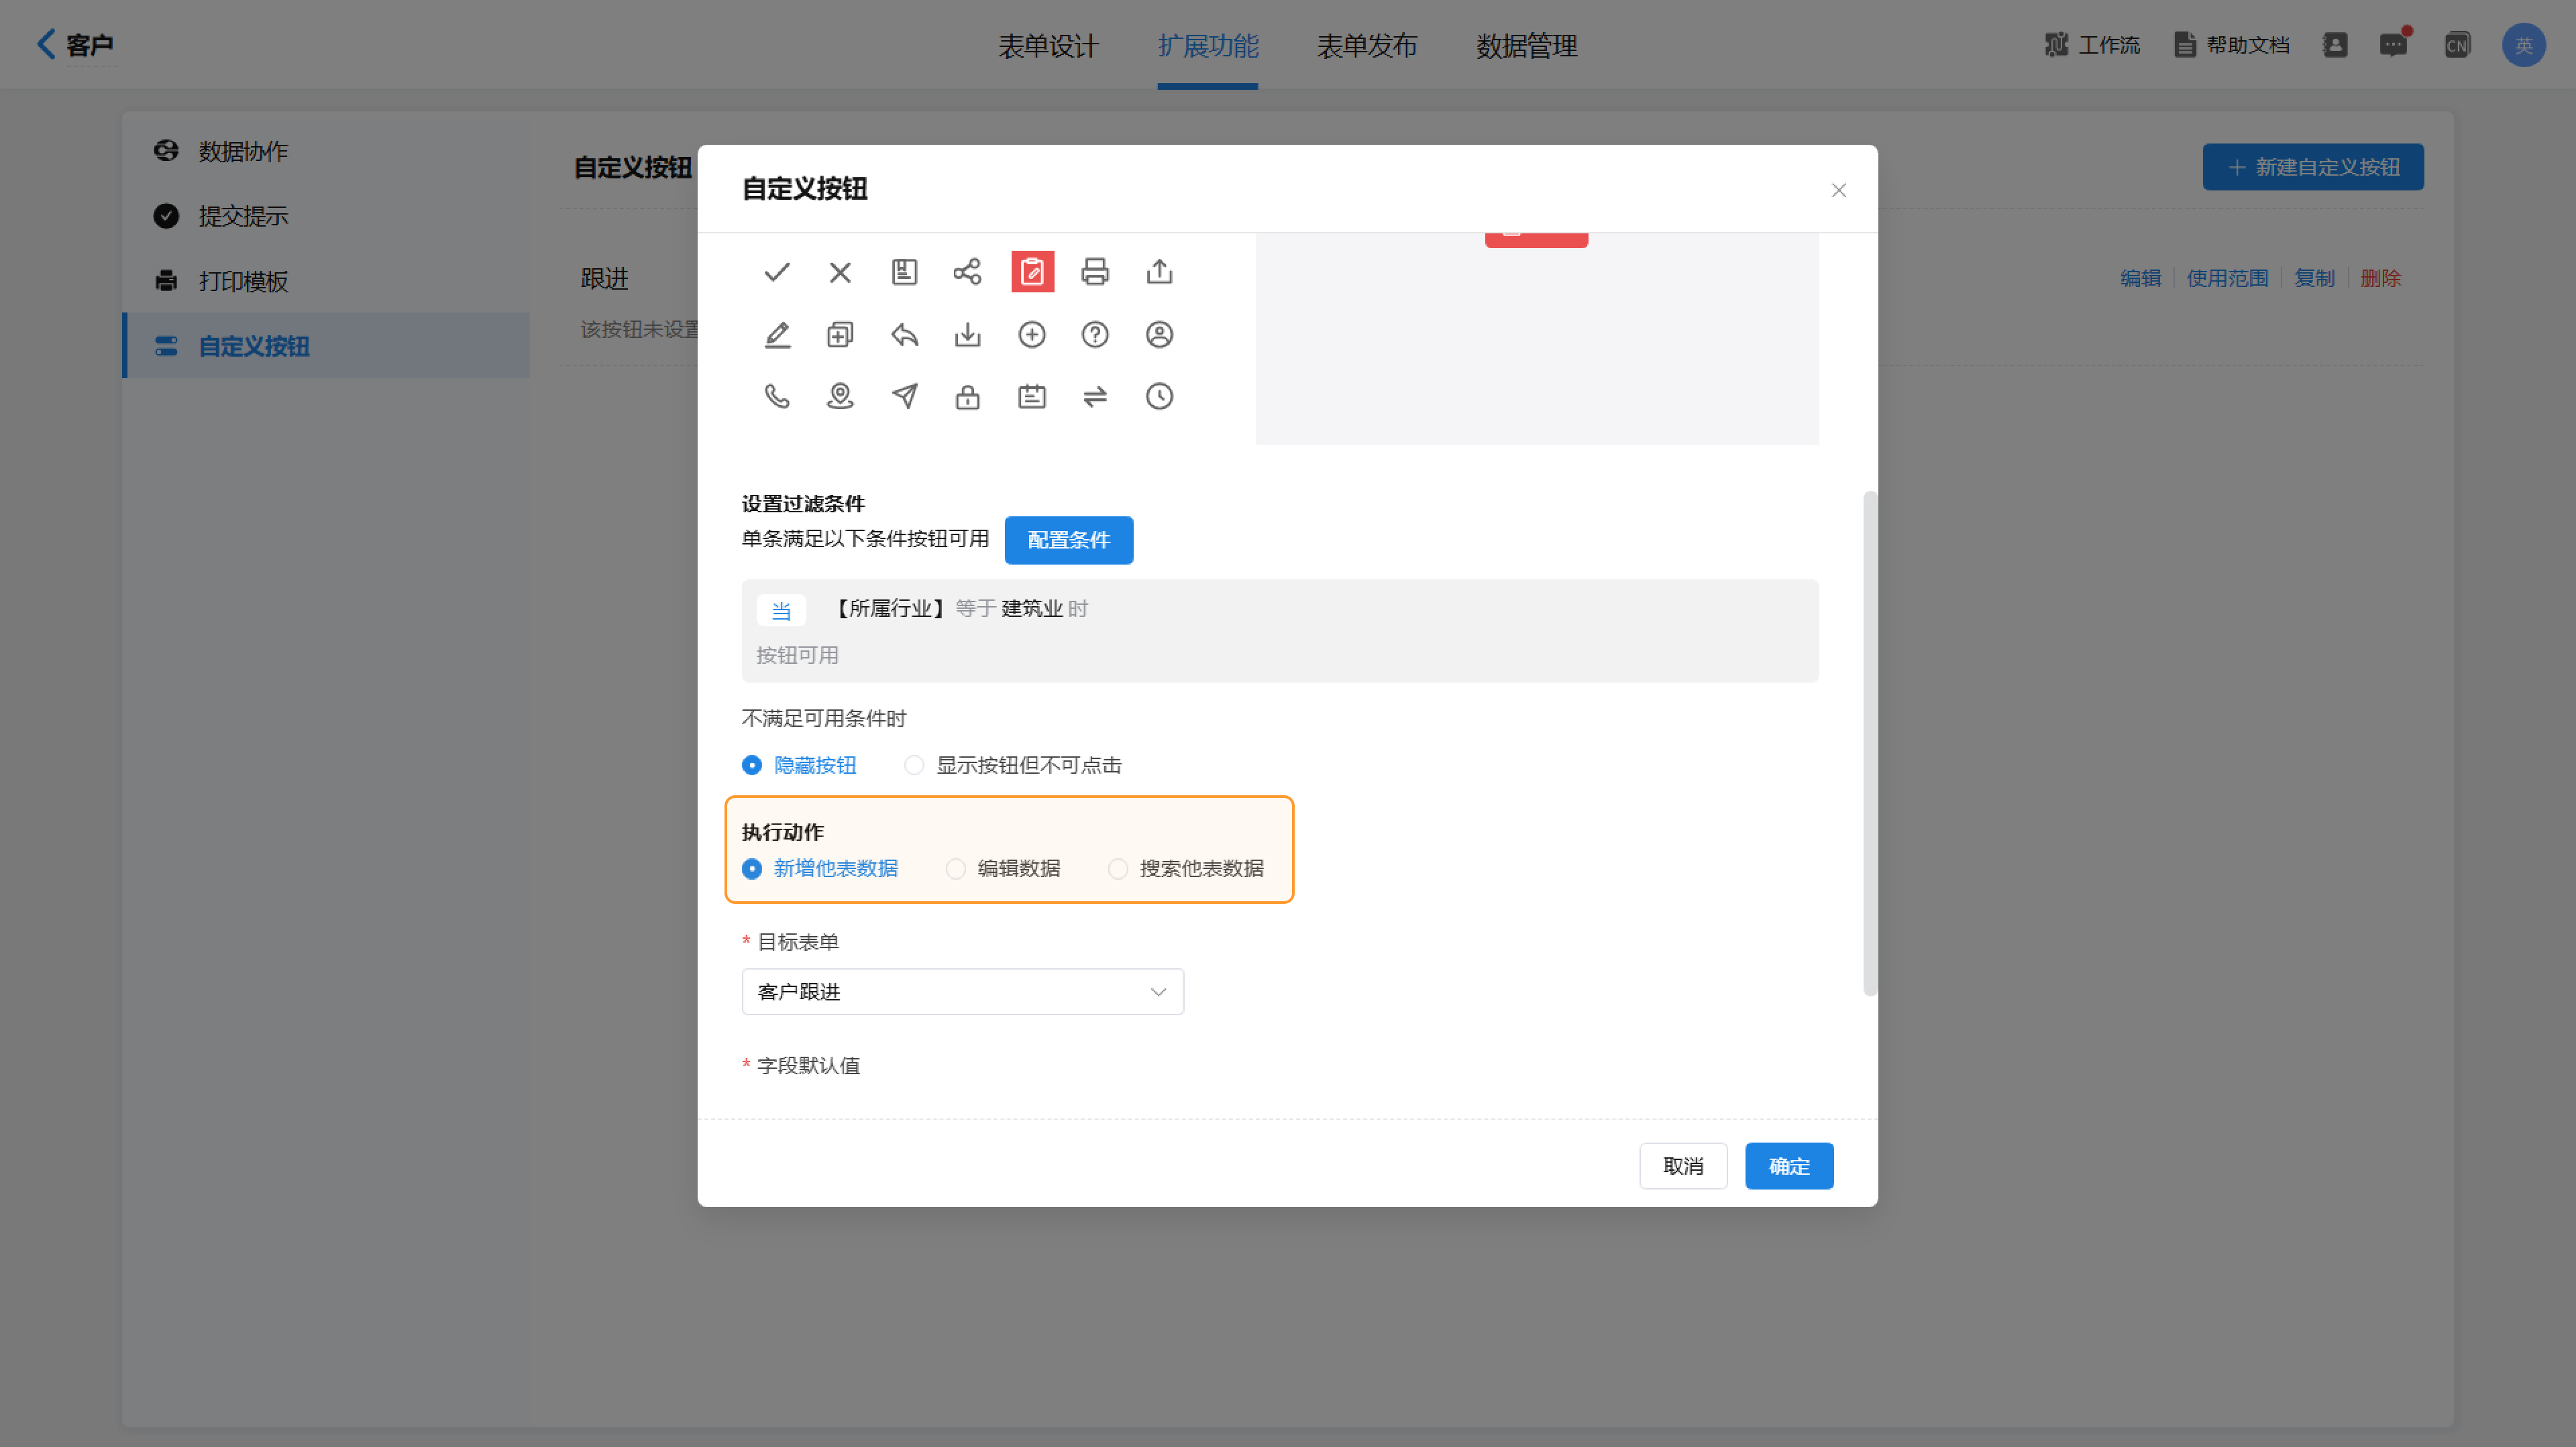This screenshot has height=1447, width=2576.
Task: Open the contacts icon in the header
Action: coord(2335,45)
